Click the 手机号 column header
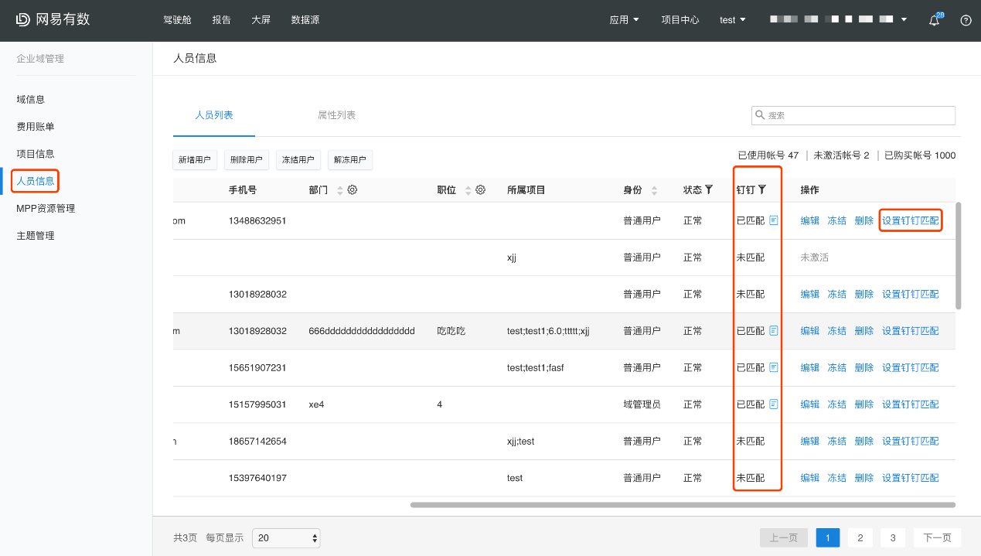This screenshot has height=556, width=981. [x=243, y=189]
